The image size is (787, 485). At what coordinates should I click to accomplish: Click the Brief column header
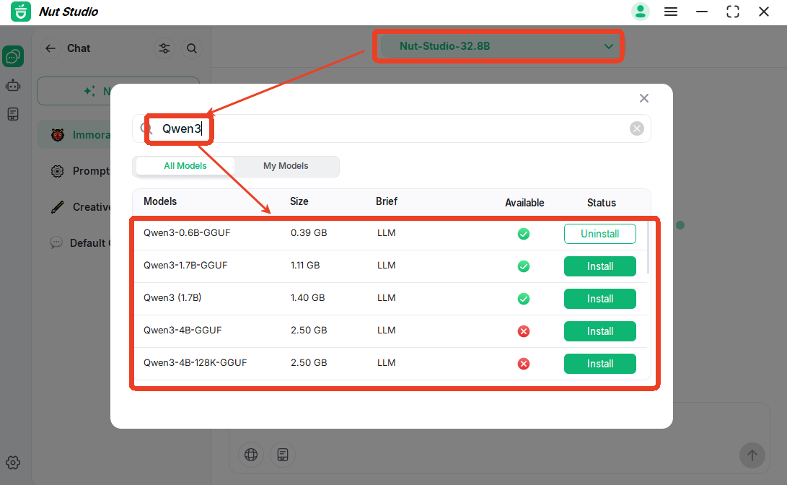coord(387,201)
